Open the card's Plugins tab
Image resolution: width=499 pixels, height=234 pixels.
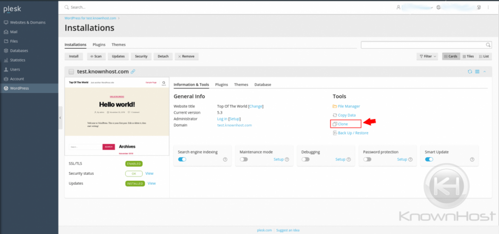click(222, 85)
